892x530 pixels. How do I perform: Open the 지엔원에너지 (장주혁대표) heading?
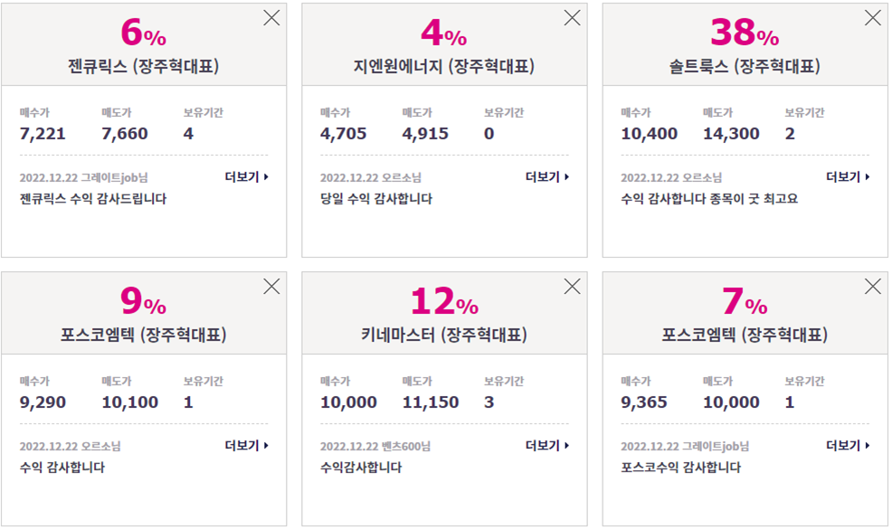[443, 67]
